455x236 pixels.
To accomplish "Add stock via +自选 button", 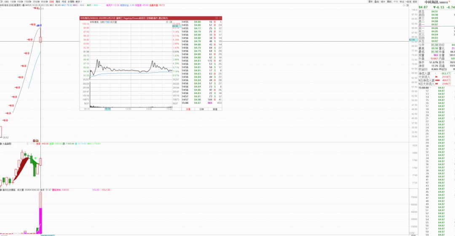I will [x=409, y=1].
